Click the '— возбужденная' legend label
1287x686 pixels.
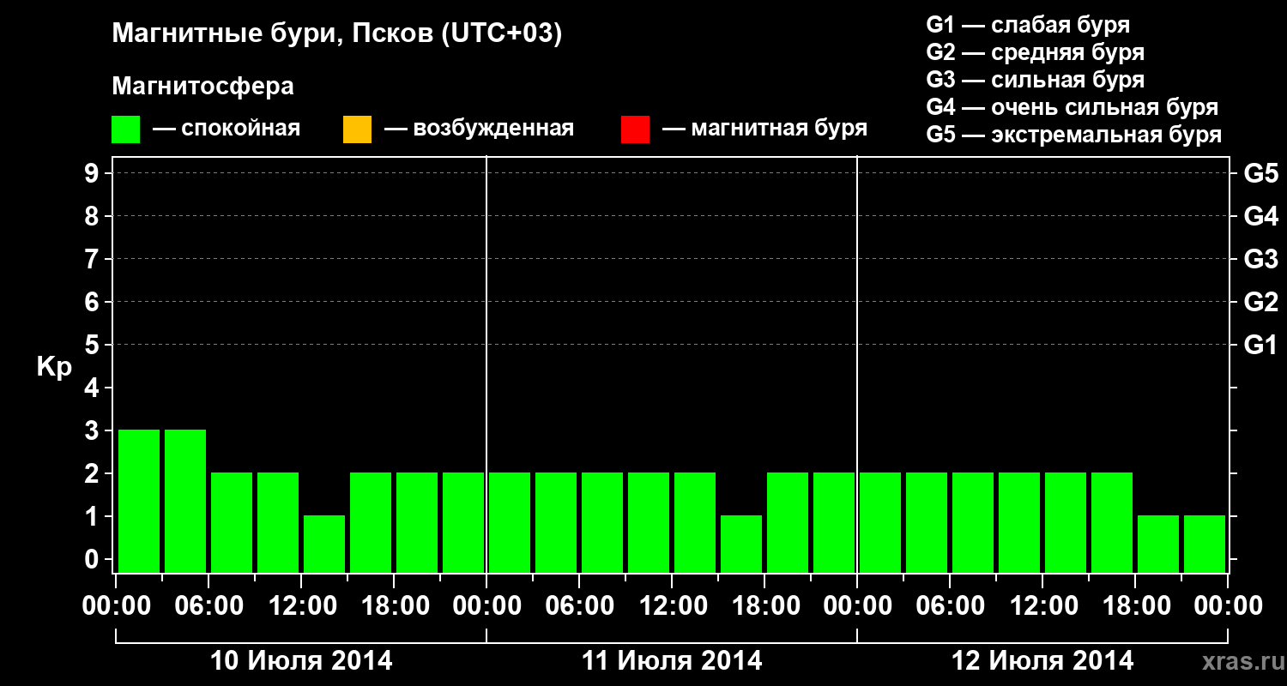479,129
